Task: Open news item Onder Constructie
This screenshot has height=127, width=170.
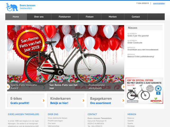Action: pyautogui.click(x=135, y=43)
